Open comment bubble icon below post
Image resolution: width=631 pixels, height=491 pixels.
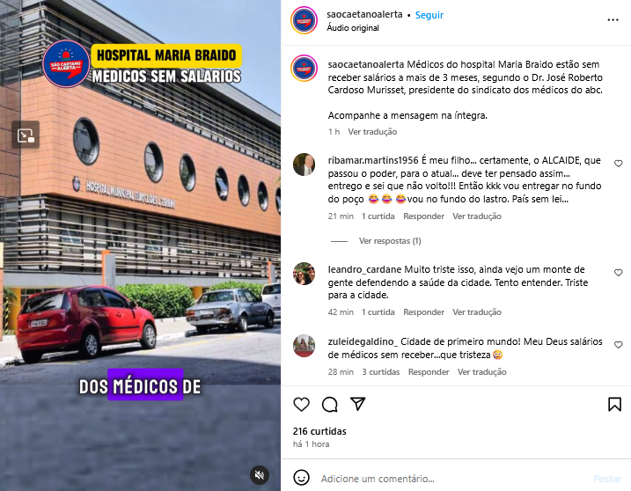point(330,404)
